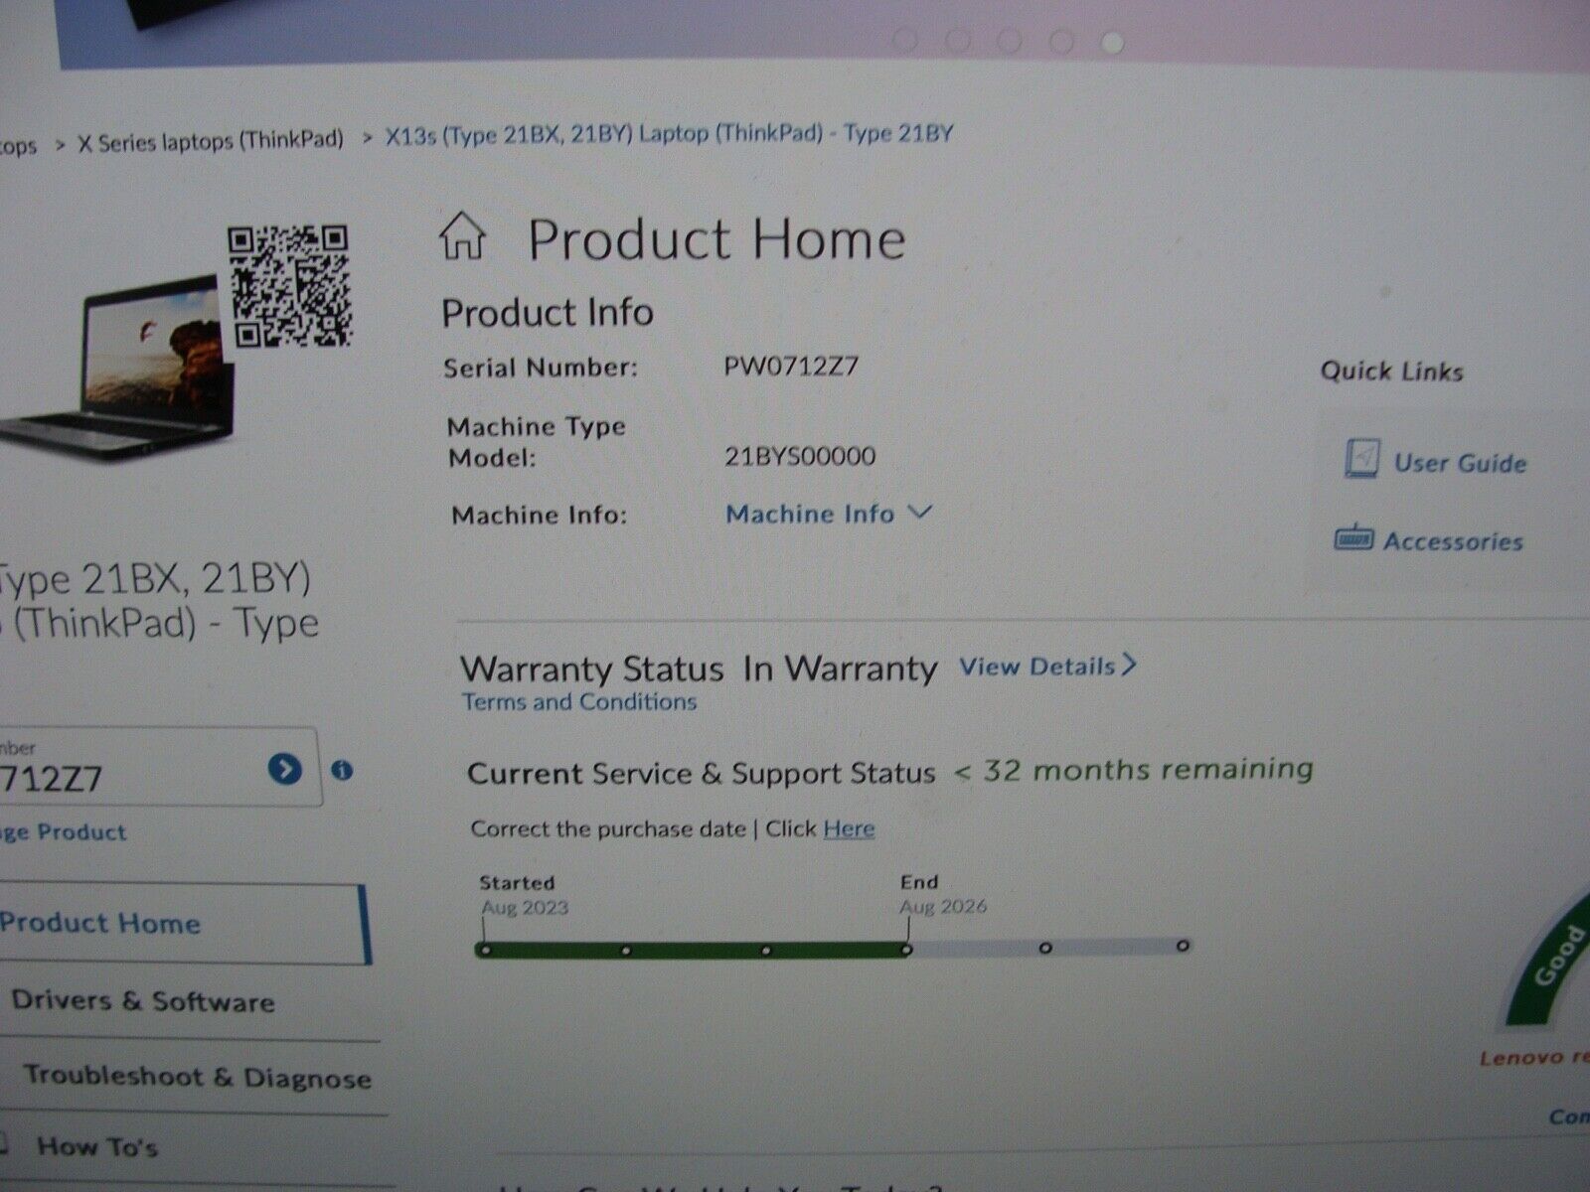Click the Product Home house icon
The image size is (1590, 1192).
[462, 235]
